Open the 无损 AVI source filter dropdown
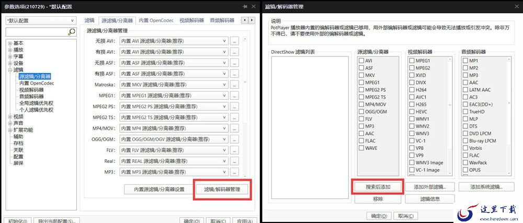 tap(174, 41)
